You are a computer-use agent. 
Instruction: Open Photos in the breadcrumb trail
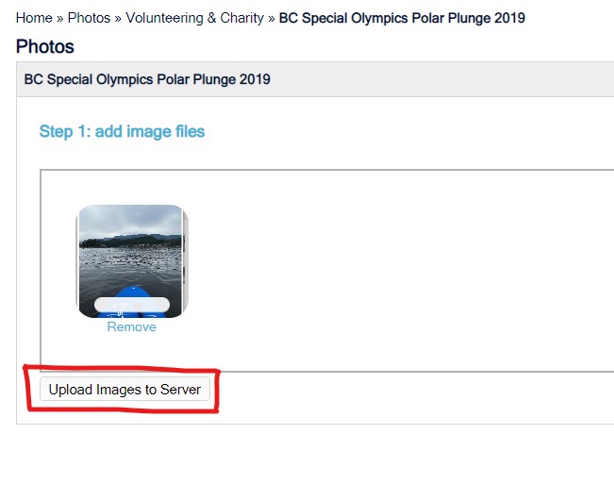click(89, 18)
